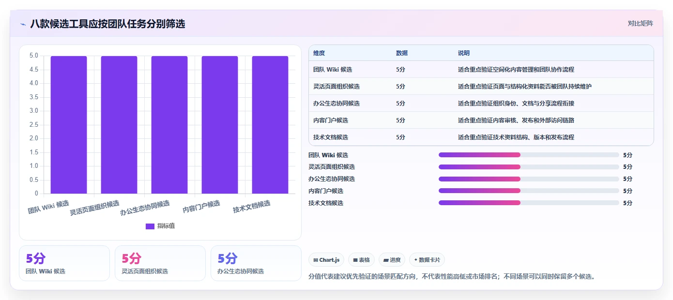Click the 对比矩阵 label in the header
The image size is (673, 300).
tap(640, 23)
